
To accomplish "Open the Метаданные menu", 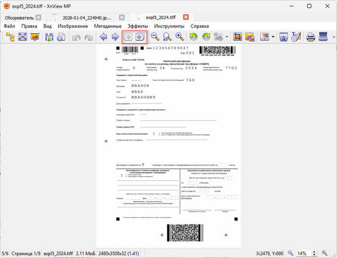I will point(107,26).
